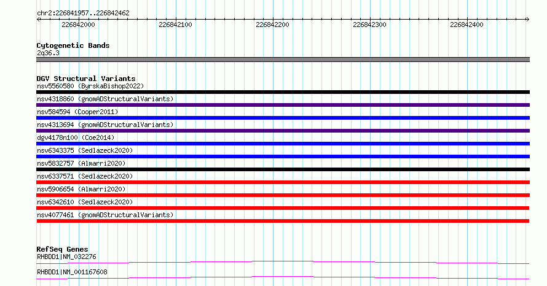This screenshot has width=547, height=286.
Task: Click the blue bar of dgv4178n100
Action: pyautogui.click(x=283, y=144)
